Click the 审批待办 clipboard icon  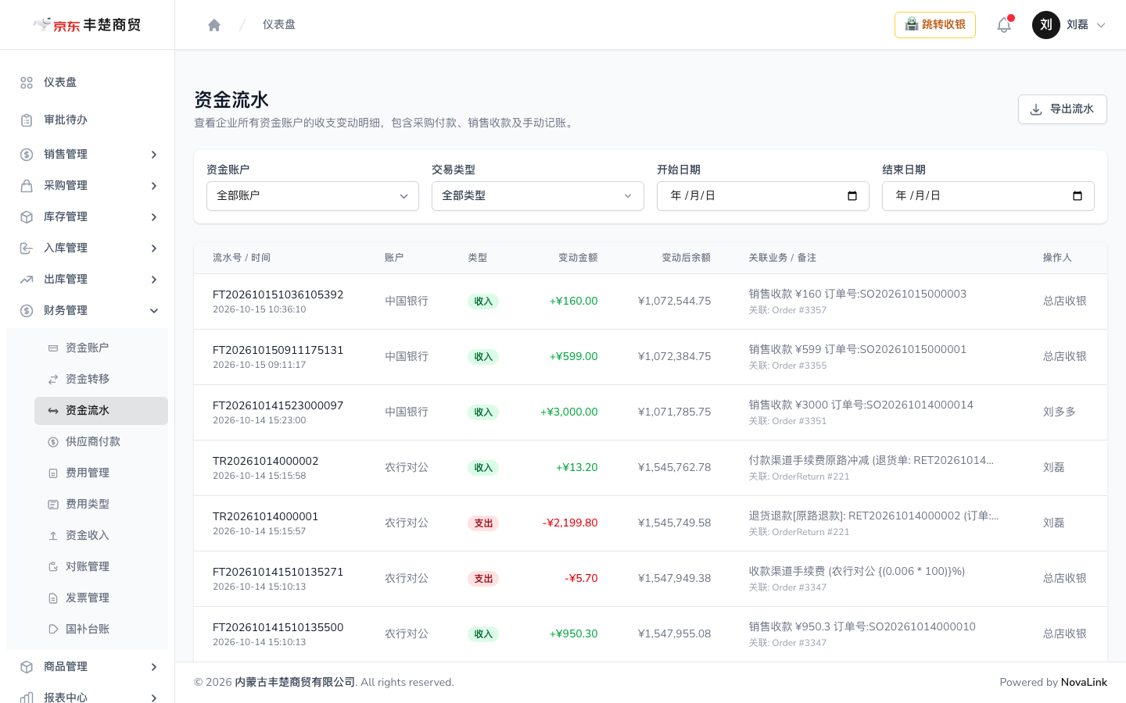pos(27,120)
